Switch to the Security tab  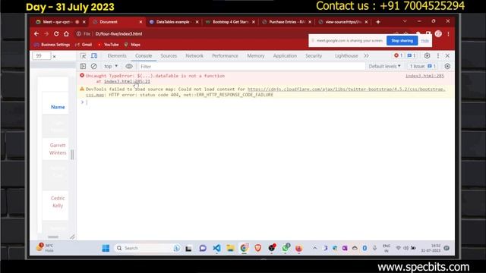[x=314, y=55]
